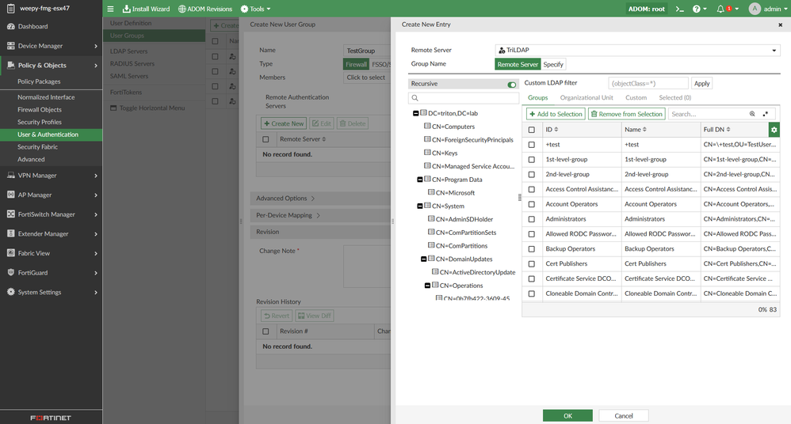
Task: Sort by the Full DN column
Action: 716,130
